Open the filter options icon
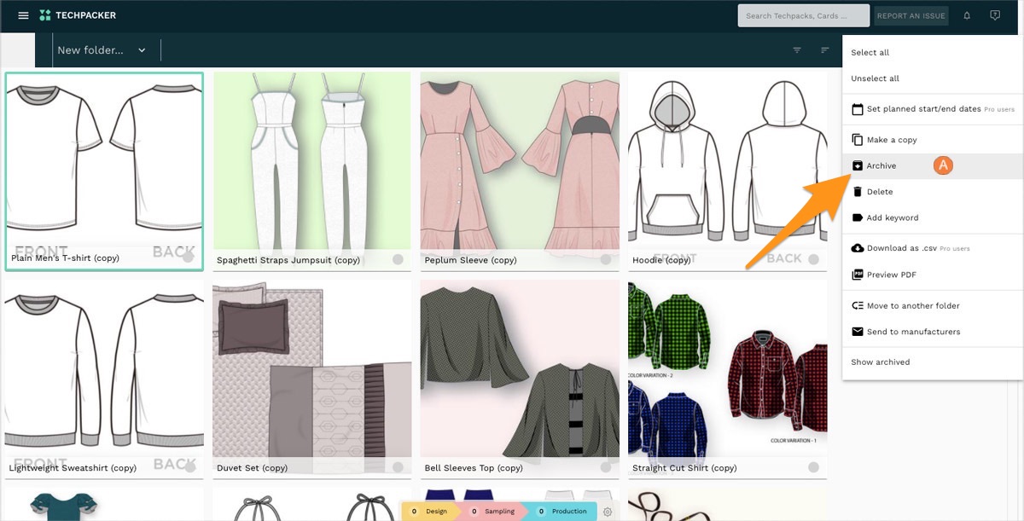 point(797,50)
